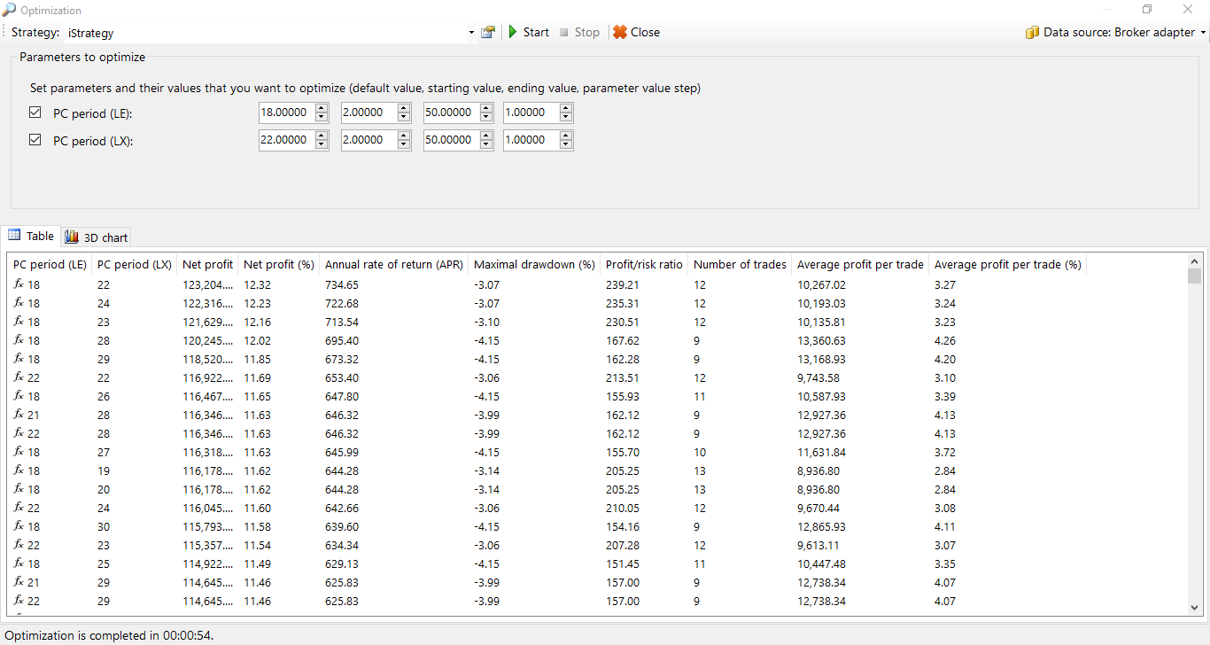
Task: Increase PC period (LE) default value stepper
Action: click(x=322, y=108)
